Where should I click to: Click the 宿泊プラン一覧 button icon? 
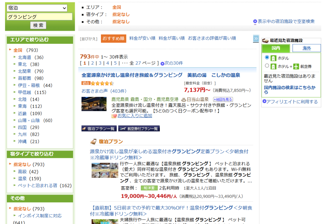[x=99, y=129]
